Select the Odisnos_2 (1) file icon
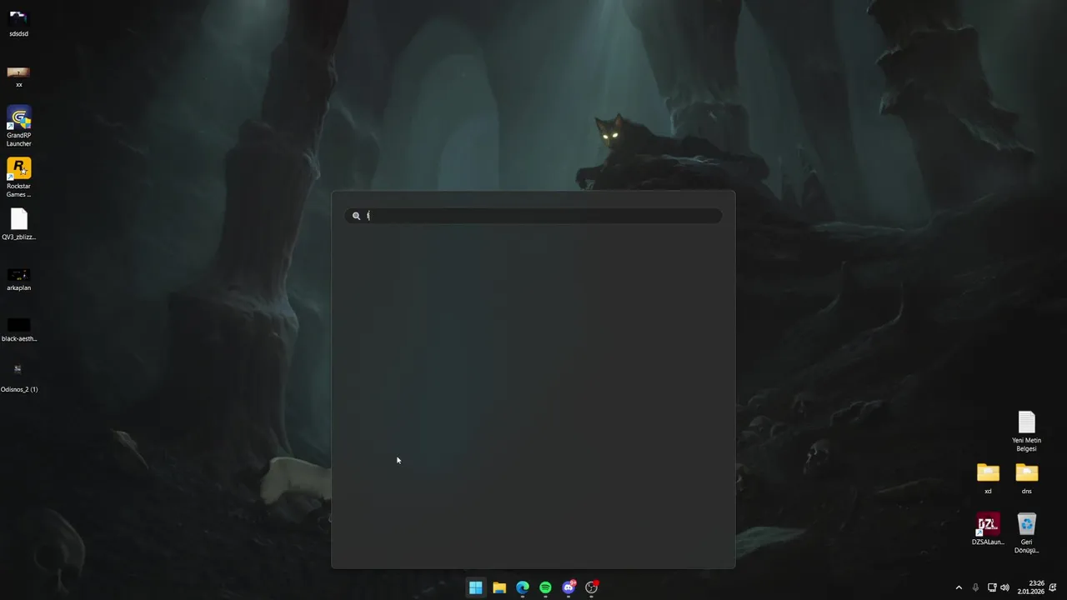 click(18, 377)
